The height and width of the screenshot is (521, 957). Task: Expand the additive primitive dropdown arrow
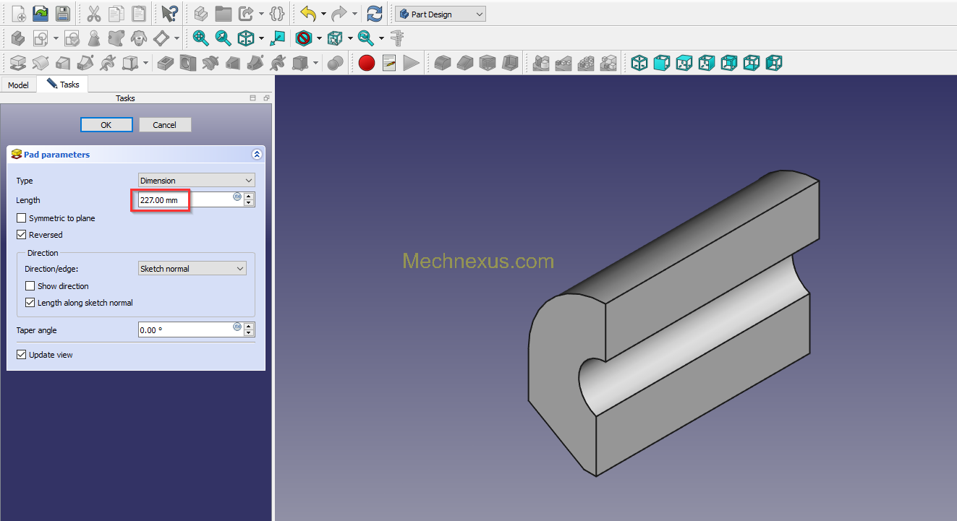[145, 63]
